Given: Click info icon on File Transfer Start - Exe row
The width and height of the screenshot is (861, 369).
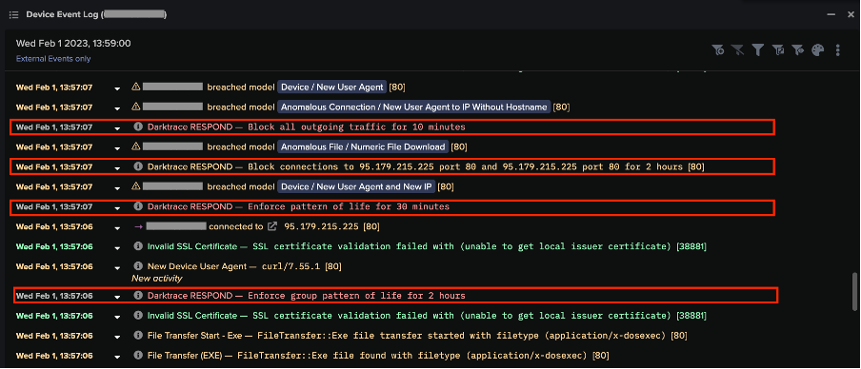Looking at the screenshot, I should [x=138, y=336].
